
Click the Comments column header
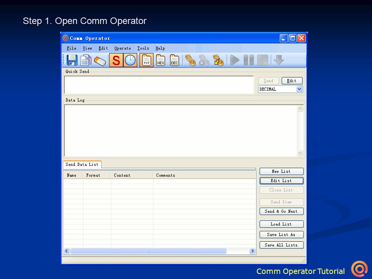204,175
